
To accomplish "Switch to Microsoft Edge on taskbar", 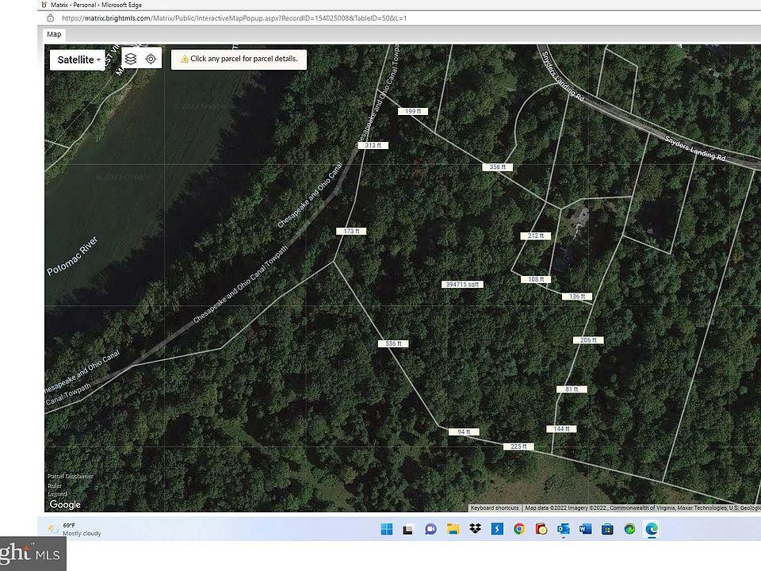I will (x=652, y=529).
